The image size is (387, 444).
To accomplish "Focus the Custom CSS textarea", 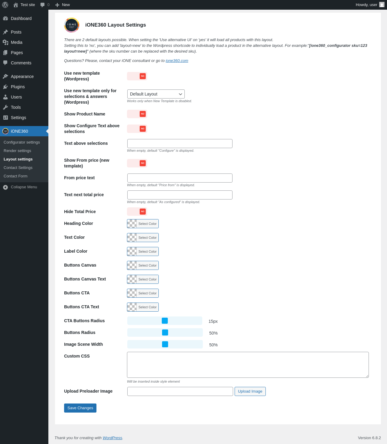I will click(248, 365).
